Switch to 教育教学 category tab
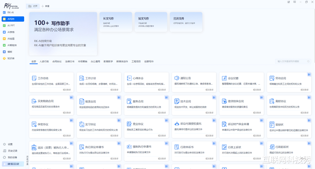This screenshot has width=315, height=169. (108, 62)
